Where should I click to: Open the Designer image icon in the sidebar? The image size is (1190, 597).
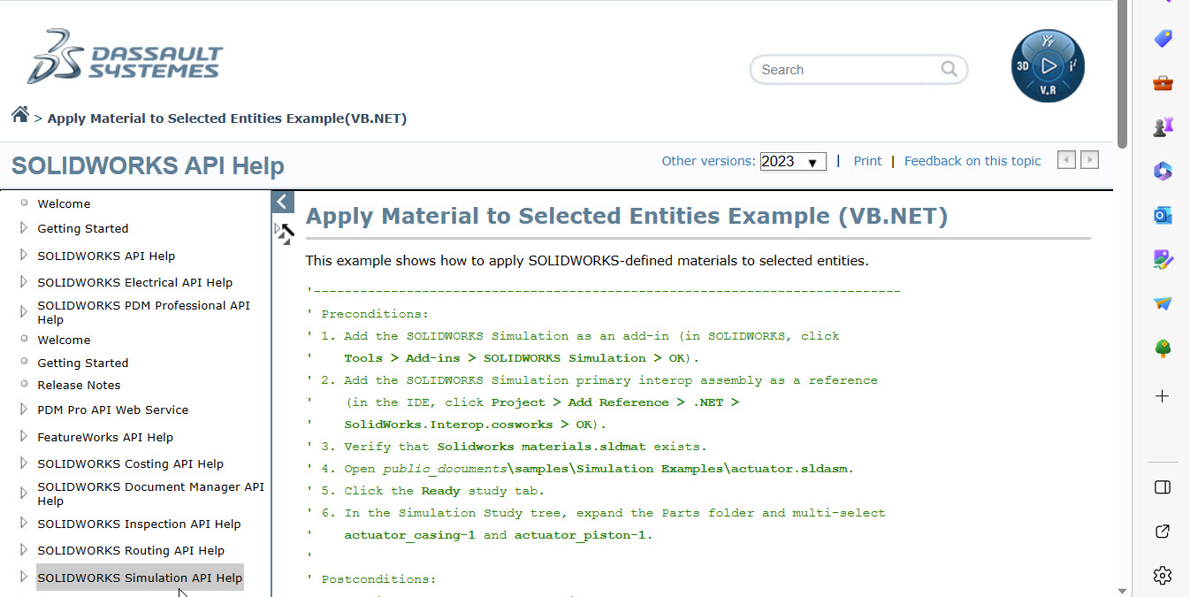coord(1162,259)
